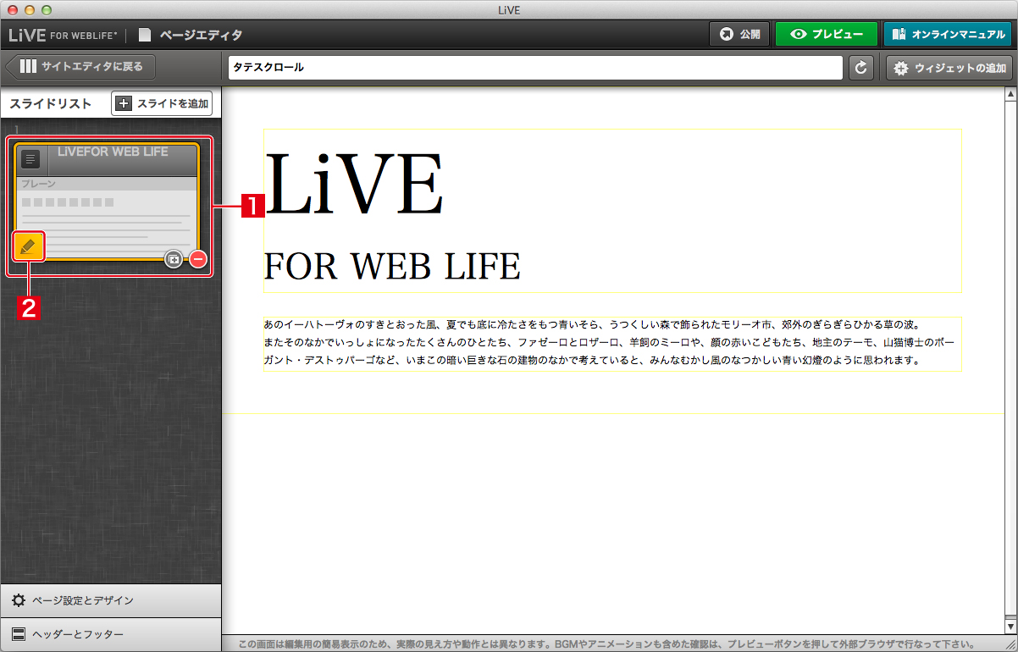
Task: Open header and footer (ヘッダーとフッター)
Action: click(x=110, y=634)
